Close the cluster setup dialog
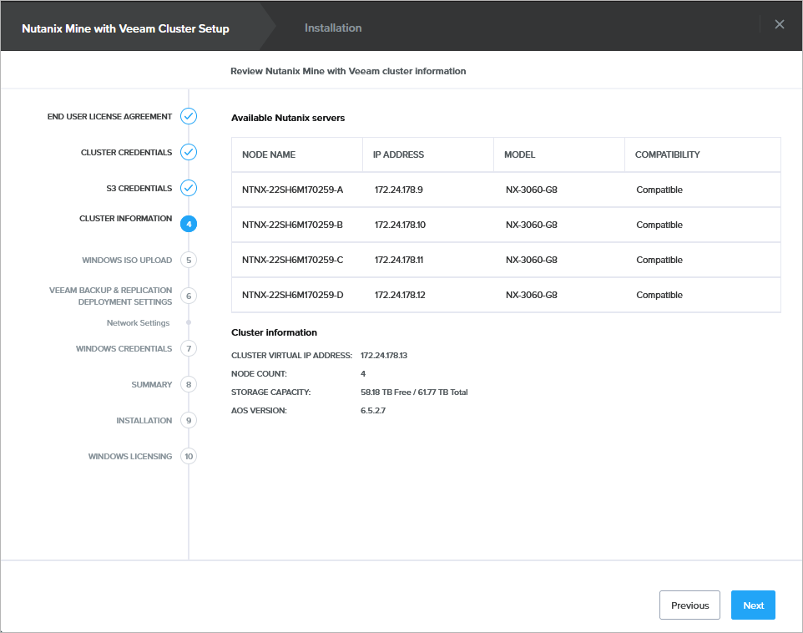 pos(780,24)
